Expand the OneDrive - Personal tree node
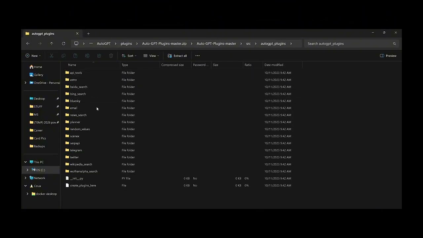 click(25, 83)
